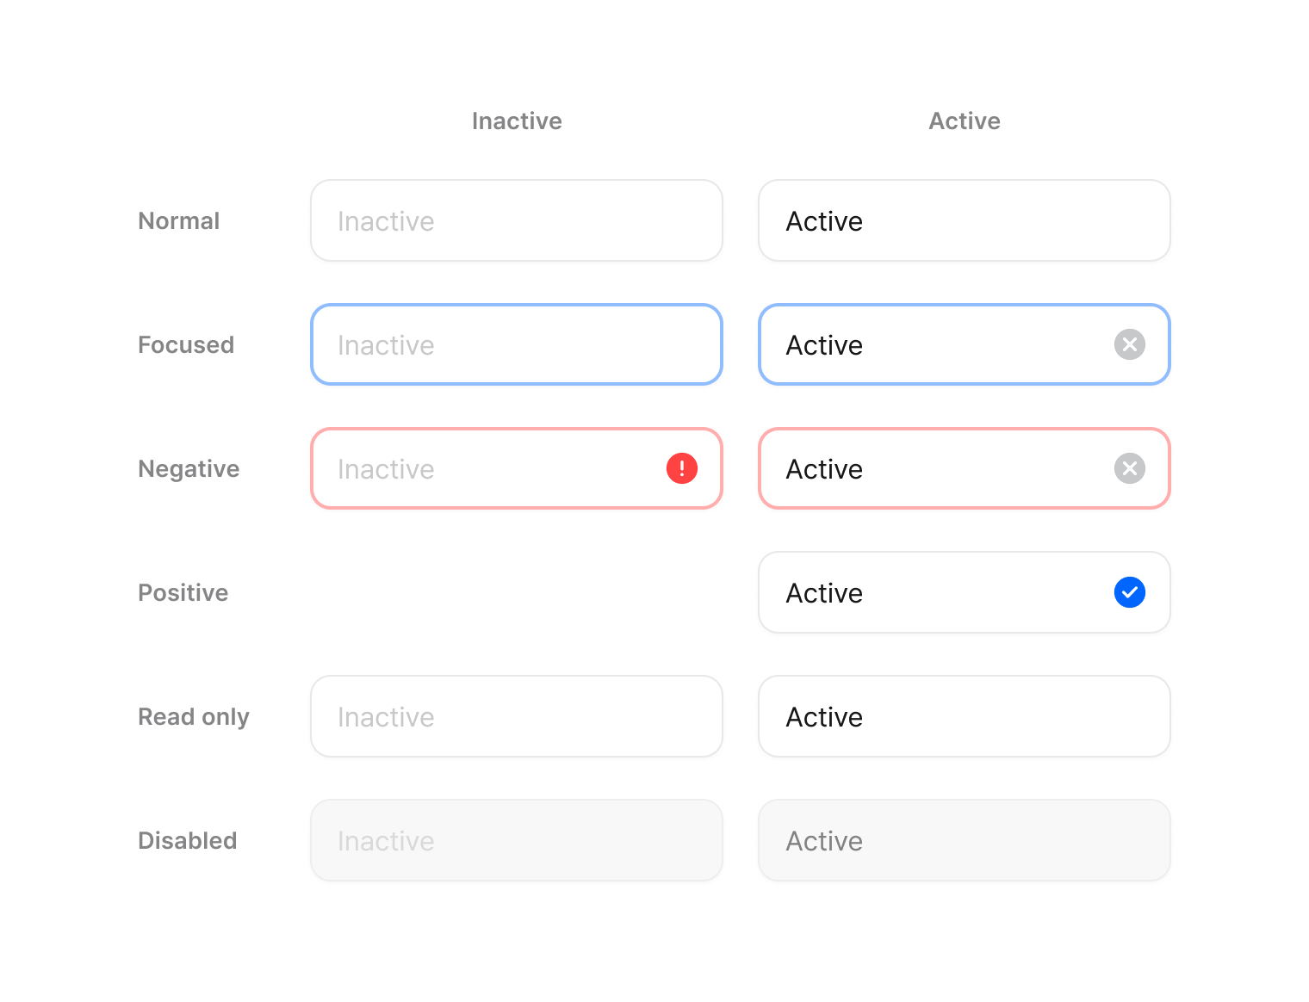Viewport: 1309px width, 1002px height.
Task: Click the Read only row label
Action: pos(194,716)
